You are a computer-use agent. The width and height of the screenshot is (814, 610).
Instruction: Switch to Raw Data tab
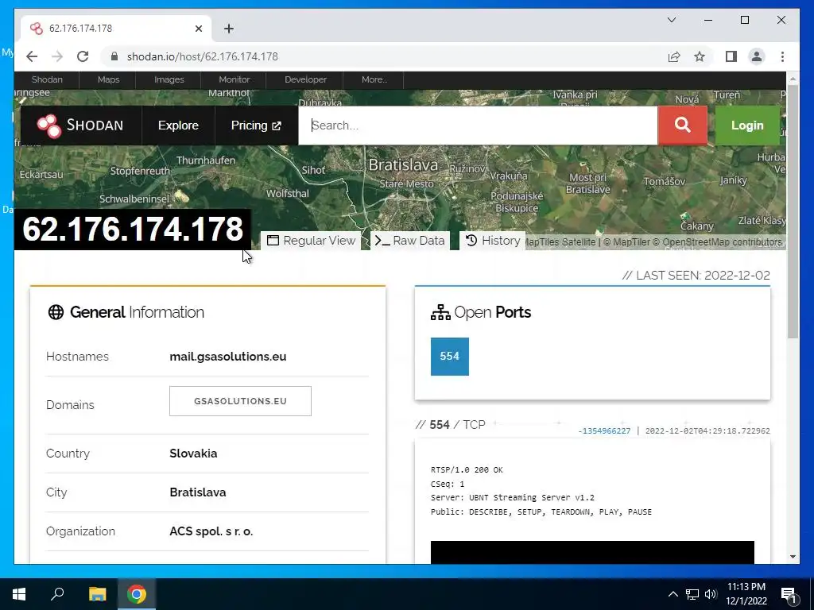coord(409,241)
